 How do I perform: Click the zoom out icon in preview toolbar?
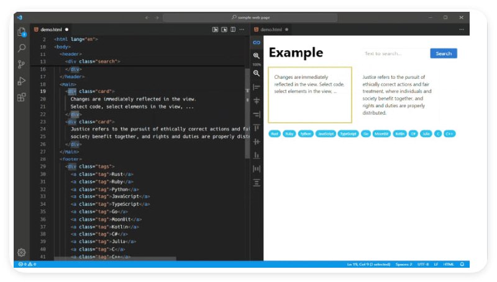256,73
